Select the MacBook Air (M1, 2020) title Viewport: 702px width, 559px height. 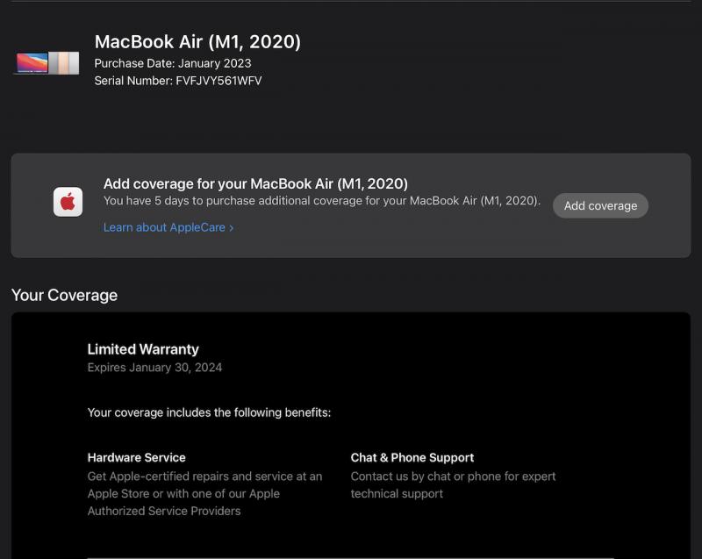(197, 41)
